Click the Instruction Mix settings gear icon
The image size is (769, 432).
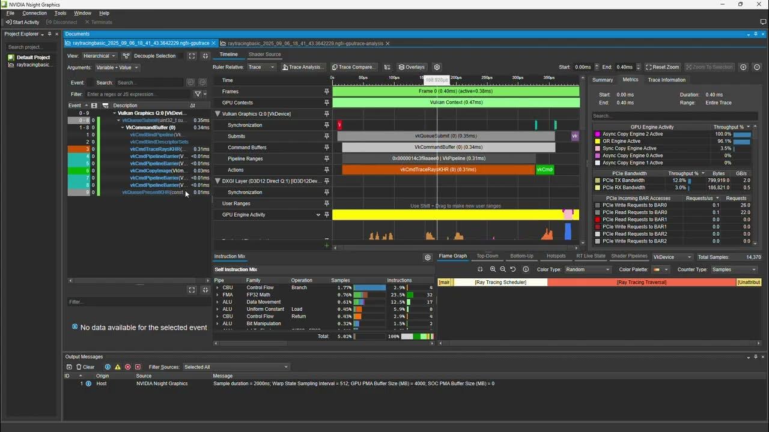(x=428, y=257)
